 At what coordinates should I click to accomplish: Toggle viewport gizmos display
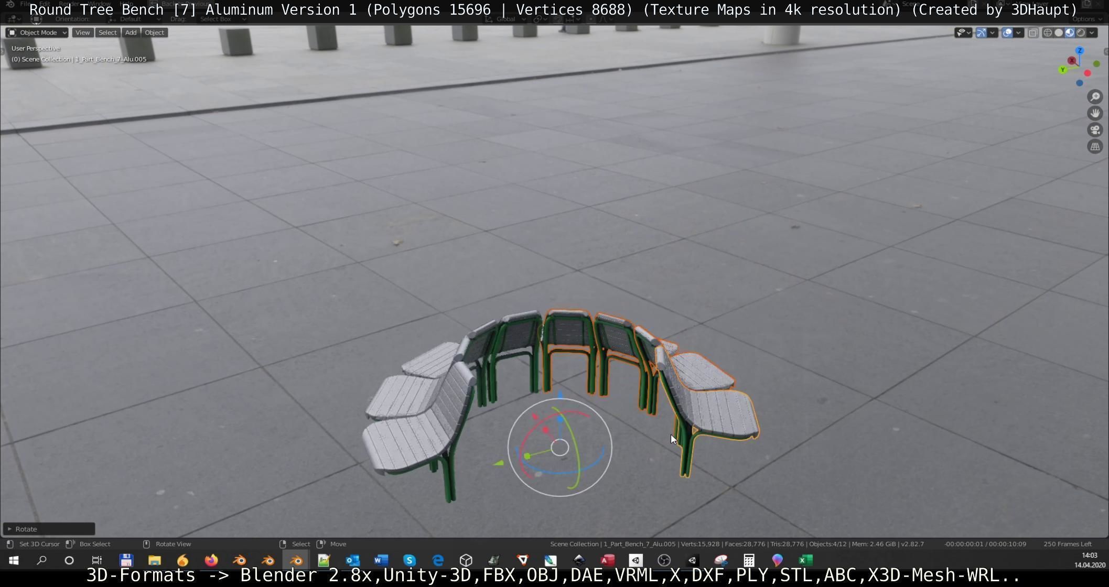tap(981, 32)
